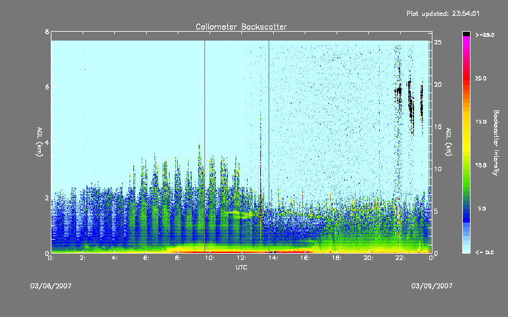
Task: Click the "Ceilometer Backscatter" plot title
Action: pyautogui.click(x=241, y=27)
